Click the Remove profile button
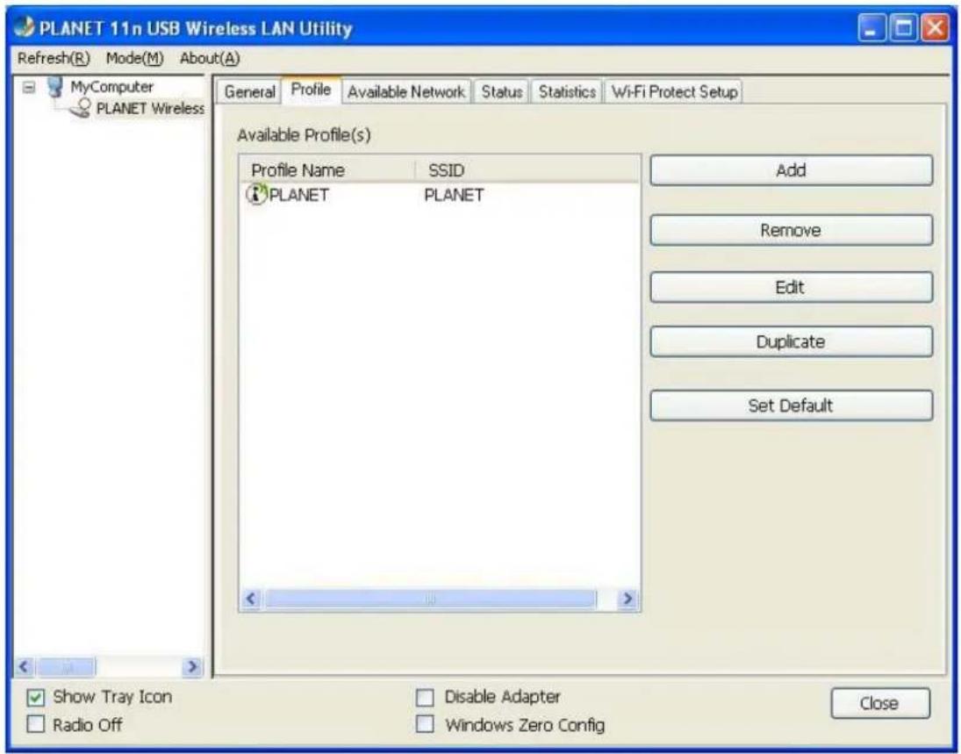Screen dimensions: 961x754 pos(792,230)
